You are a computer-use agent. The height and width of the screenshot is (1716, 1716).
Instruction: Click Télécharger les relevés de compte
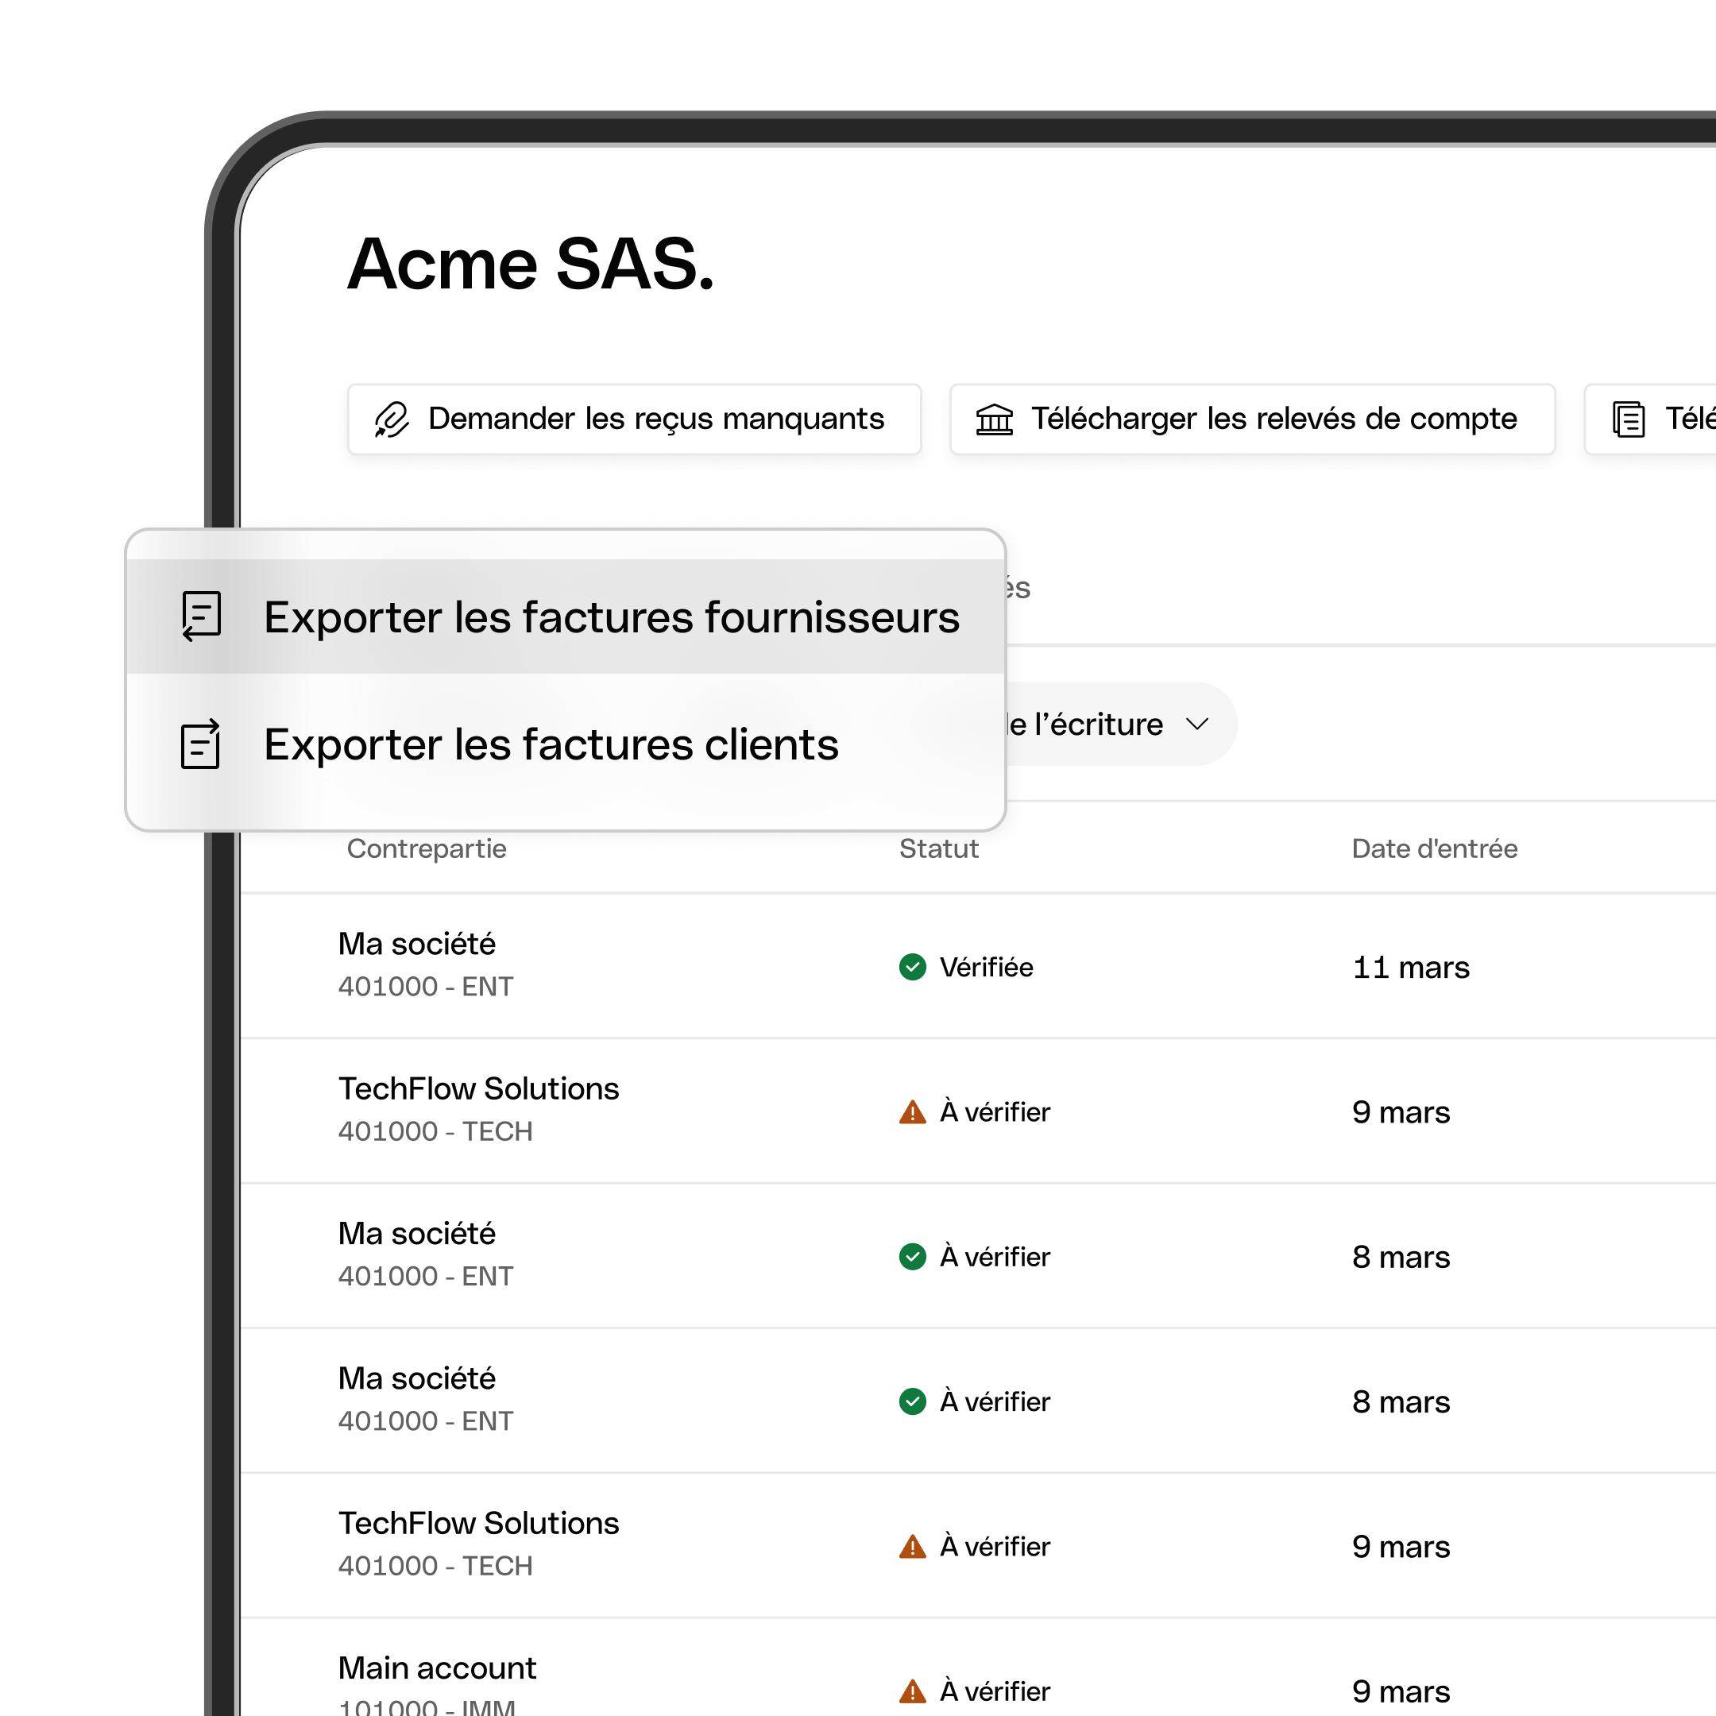[x=1252, y=419]
